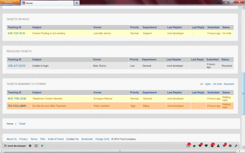Screen dimensions: 245x153
Task: Click 'High' priority cell
Action: click(x=133, y=106)
